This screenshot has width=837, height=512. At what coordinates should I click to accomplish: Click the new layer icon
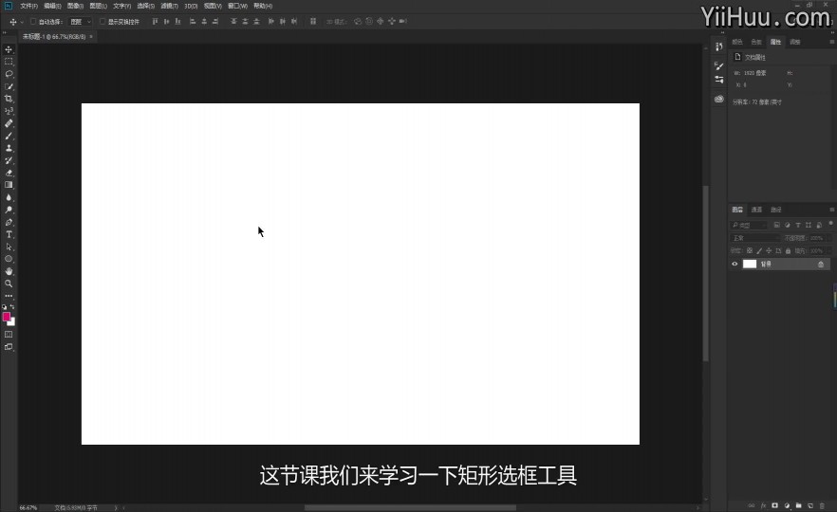coord(810,505)
